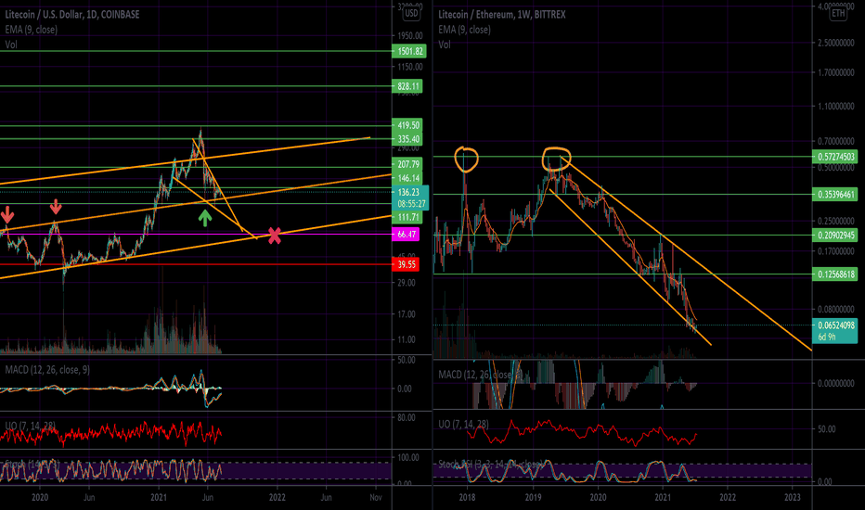
Task: Click the 335.40 price label
Action: (407, 139)
